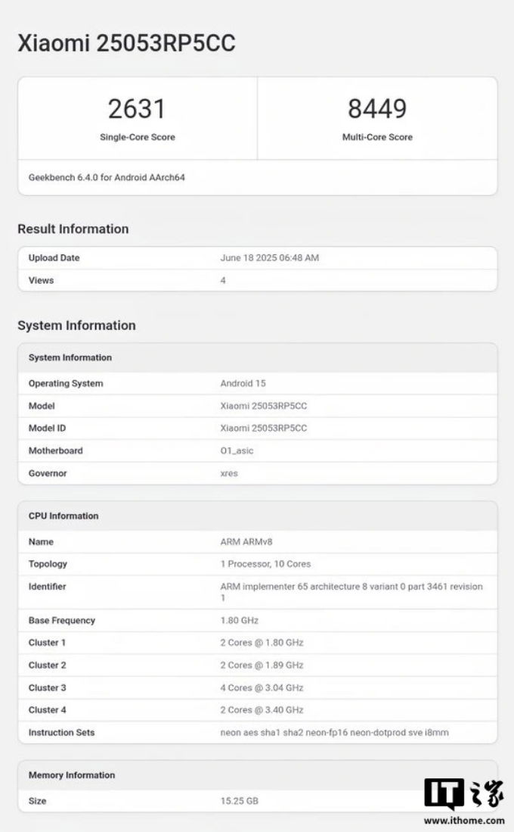Select the 2631 single-core score value

(x=137, y=109)
